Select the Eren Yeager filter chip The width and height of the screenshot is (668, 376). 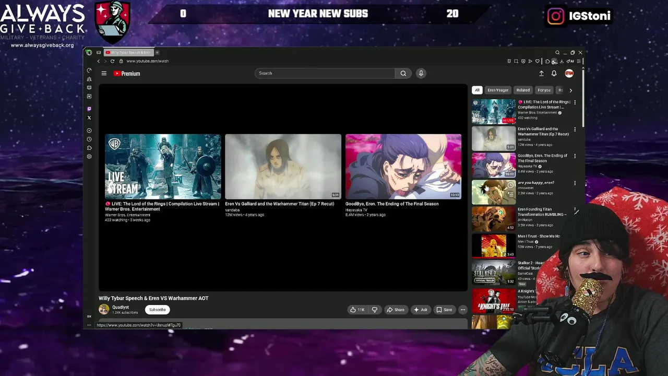point(498,90)
